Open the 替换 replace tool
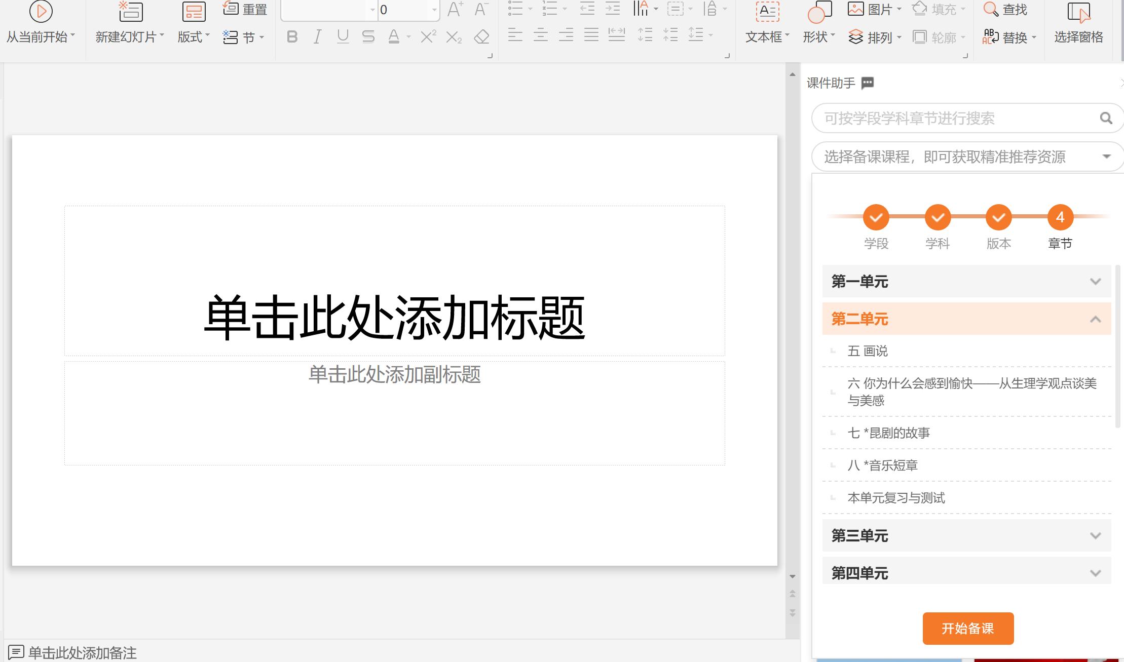The image size is (1124, 662). coord(1009,36)
